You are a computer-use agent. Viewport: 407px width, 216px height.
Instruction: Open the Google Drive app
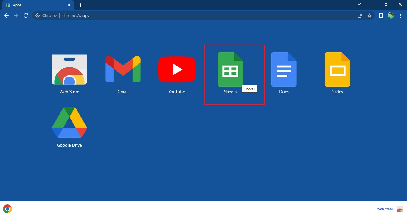[69, 123]
